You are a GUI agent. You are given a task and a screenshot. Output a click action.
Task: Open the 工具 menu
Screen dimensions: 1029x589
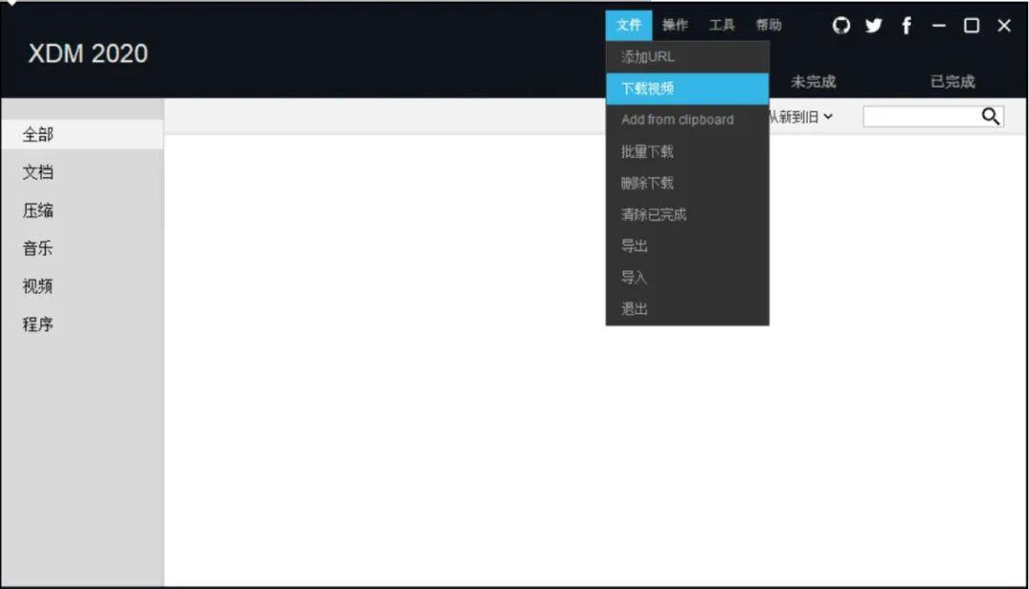click(721, 25)
